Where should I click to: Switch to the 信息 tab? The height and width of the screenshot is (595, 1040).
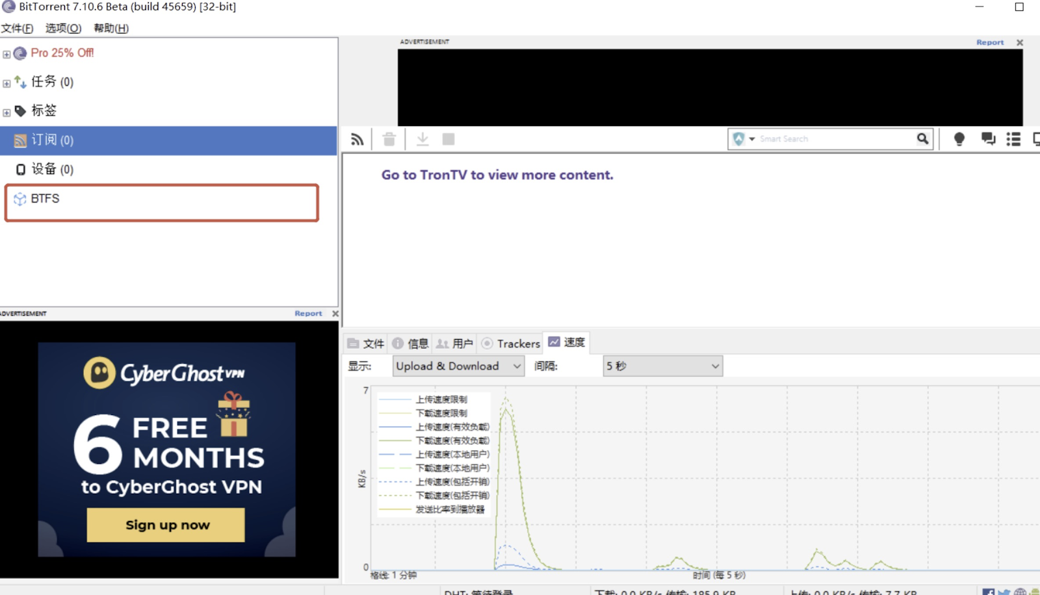[410, 344]
